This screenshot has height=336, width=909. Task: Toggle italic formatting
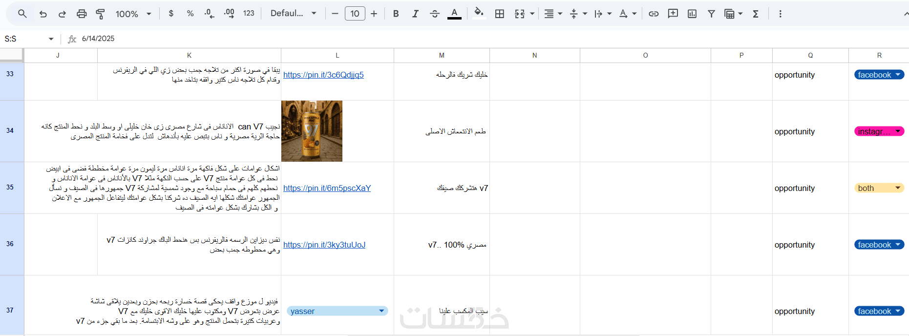click(415, 14)
